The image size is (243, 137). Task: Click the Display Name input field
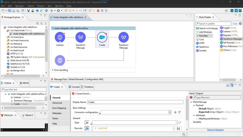pos(135,102)
